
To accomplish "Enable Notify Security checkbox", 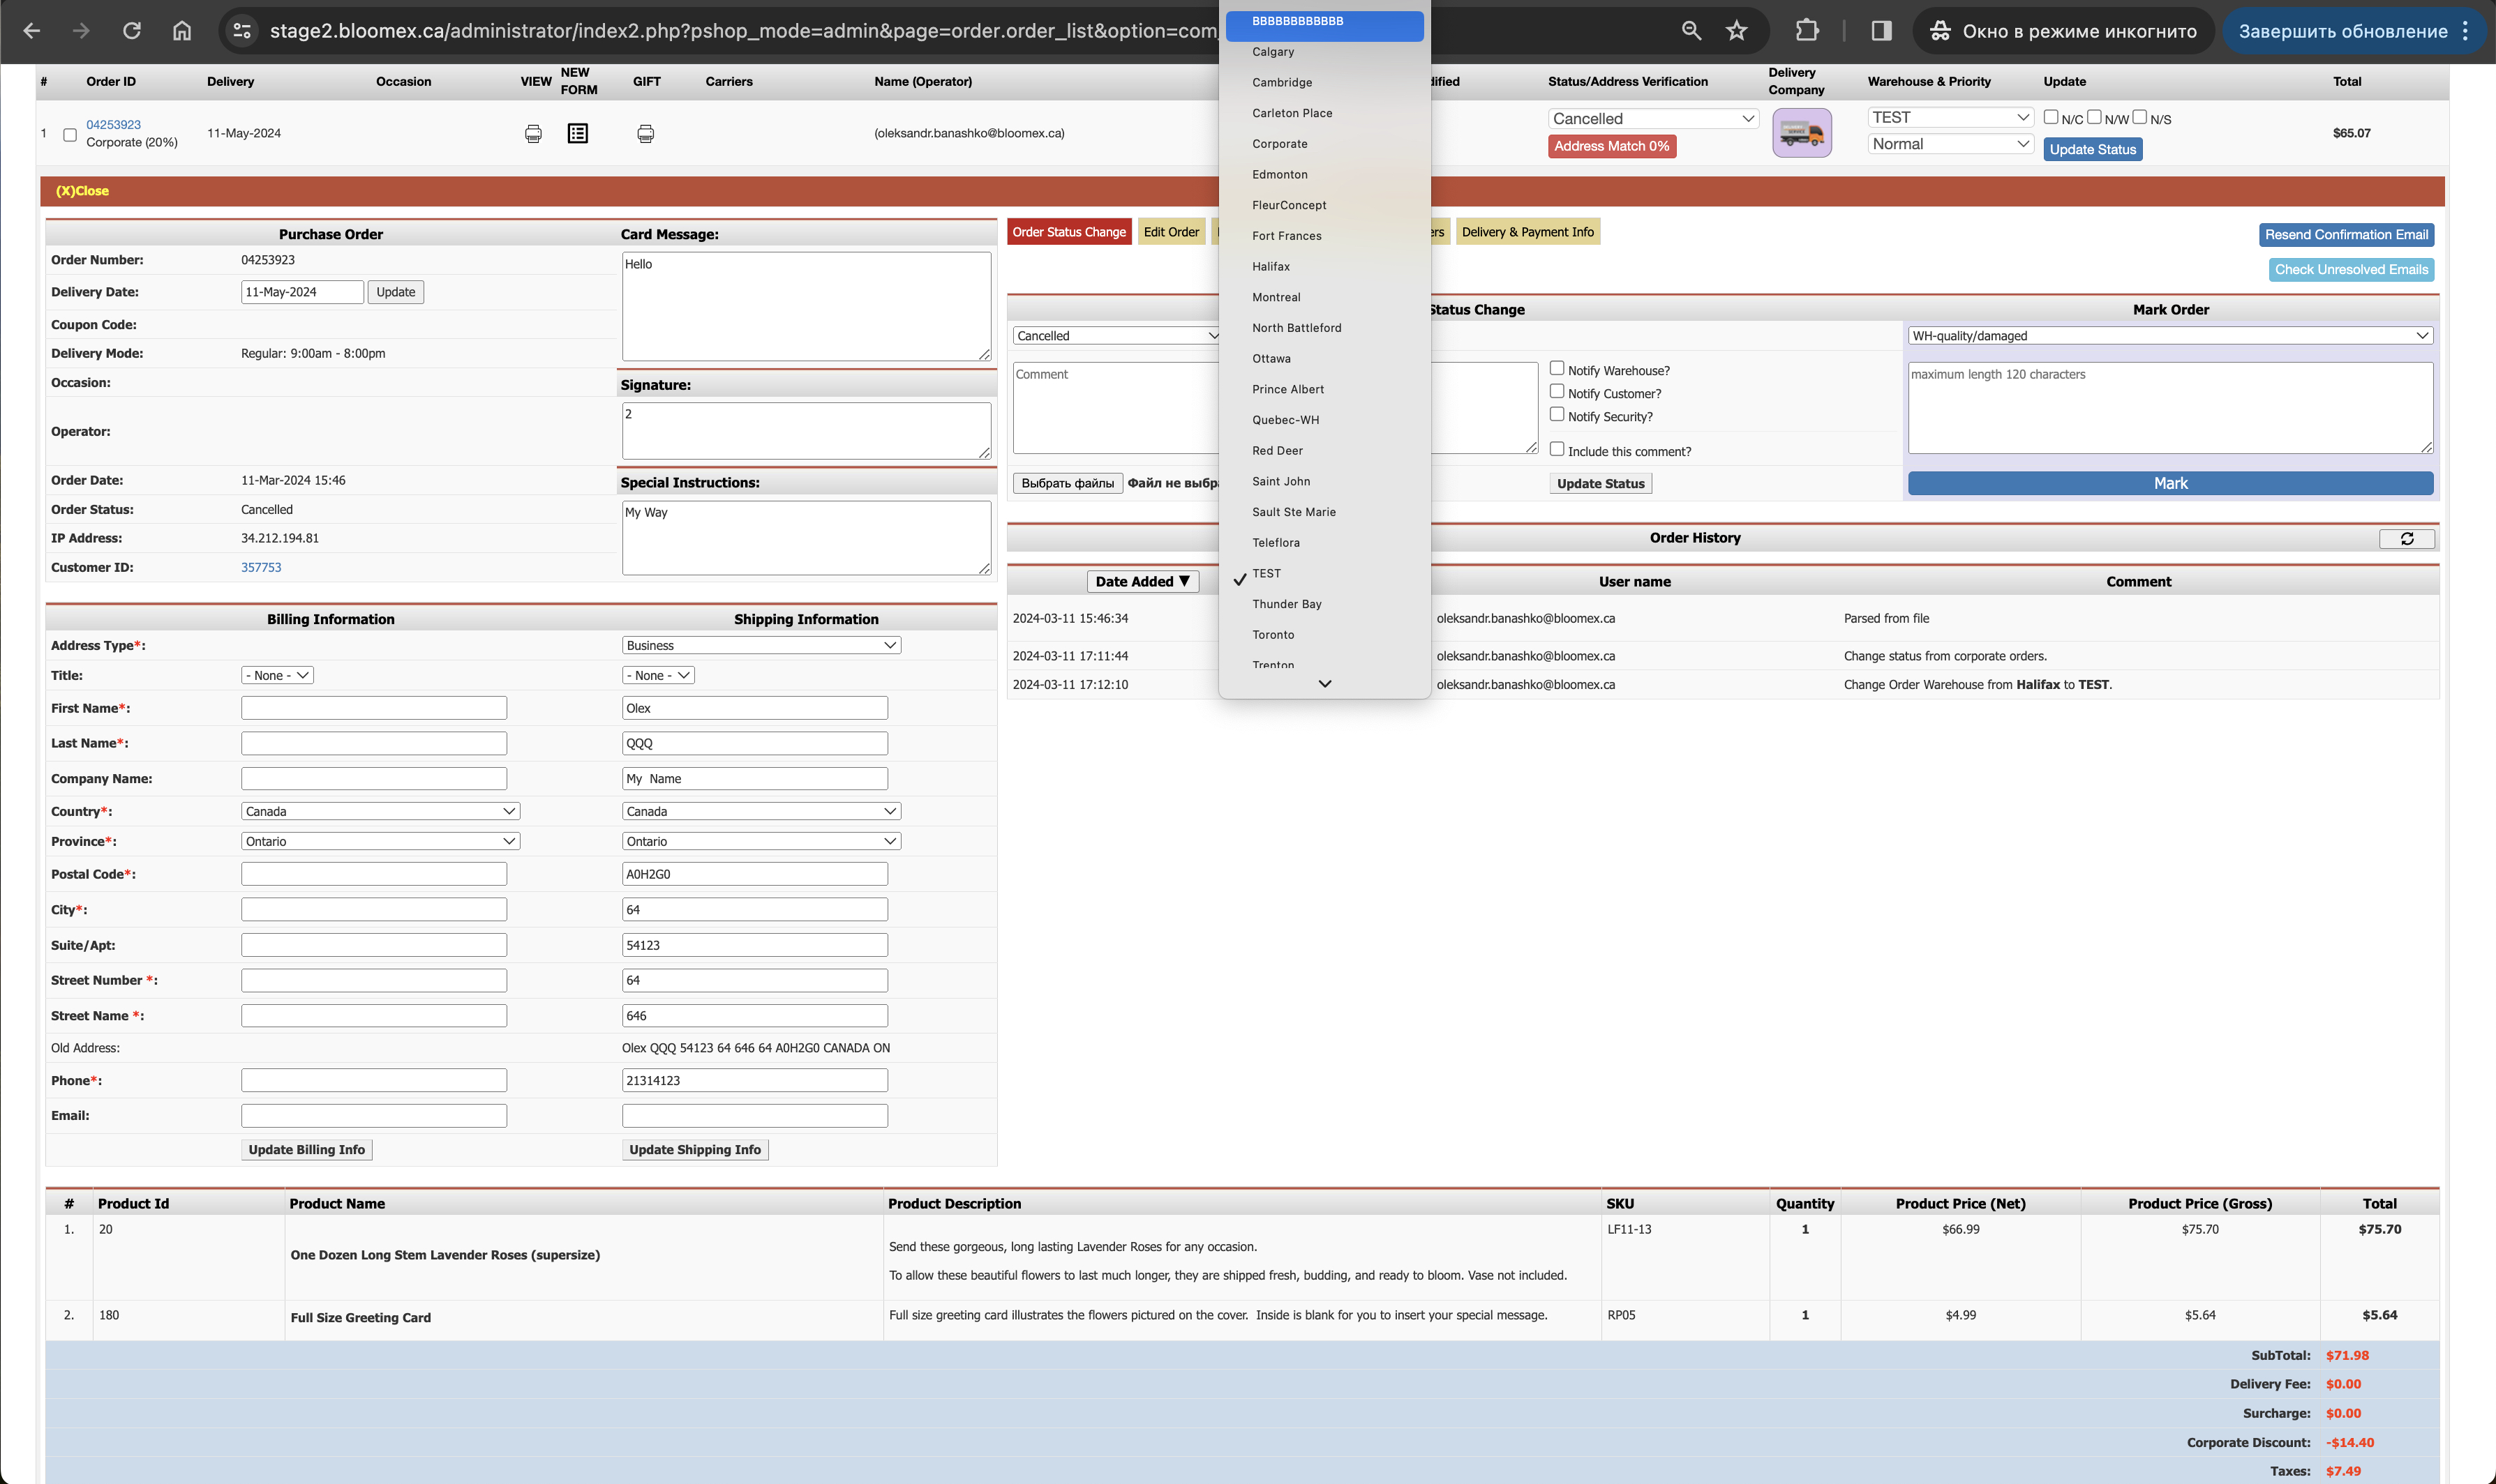I will tap(1557, 414).
